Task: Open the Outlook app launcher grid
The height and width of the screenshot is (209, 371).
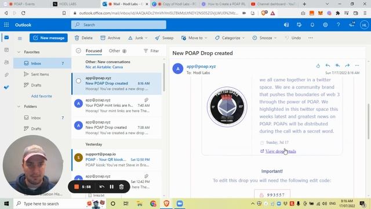Action: [x=6, y=24]
